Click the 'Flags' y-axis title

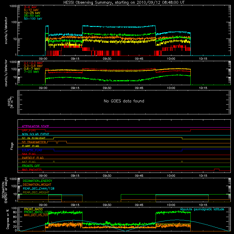pos(12,146)
